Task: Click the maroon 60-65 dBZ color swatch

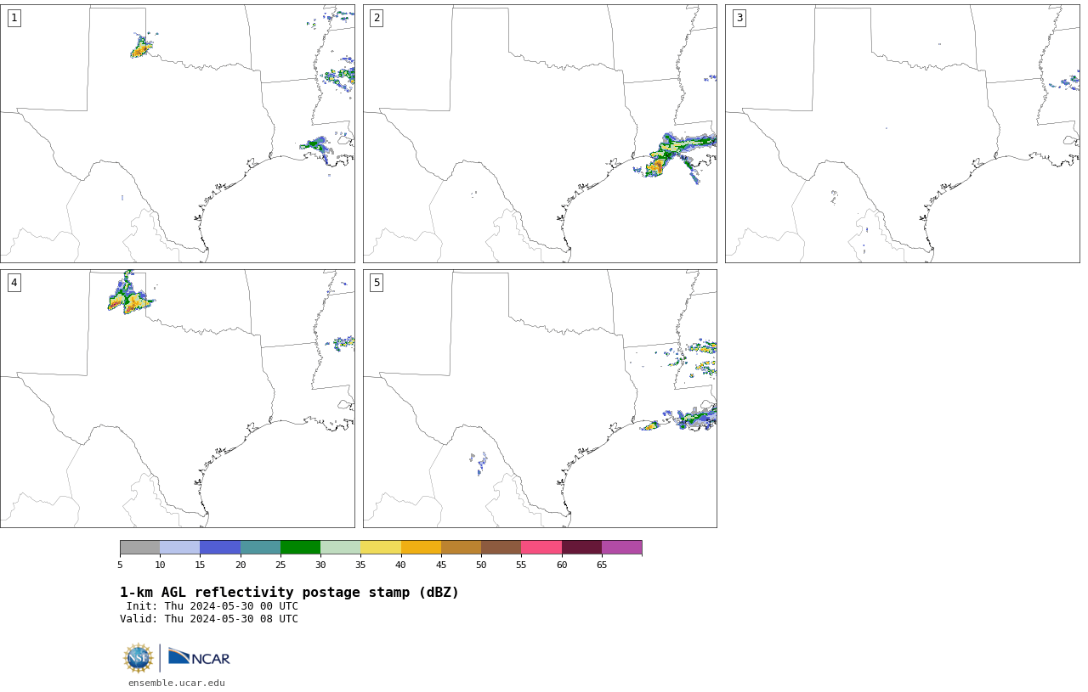Action: (581, 547)
